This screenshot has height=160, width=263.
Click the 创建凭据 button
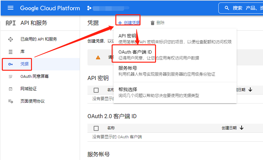[129, 23]
